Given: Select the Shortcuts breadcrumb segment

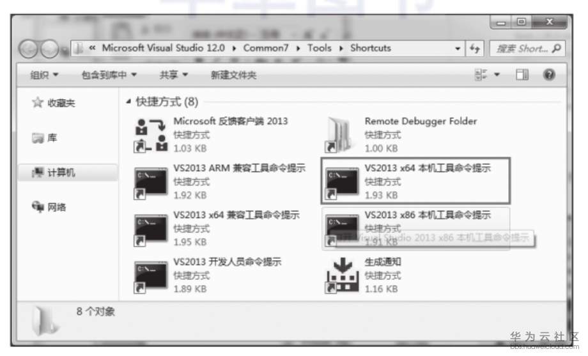Looking at the screenshot, I should point(371,48).
